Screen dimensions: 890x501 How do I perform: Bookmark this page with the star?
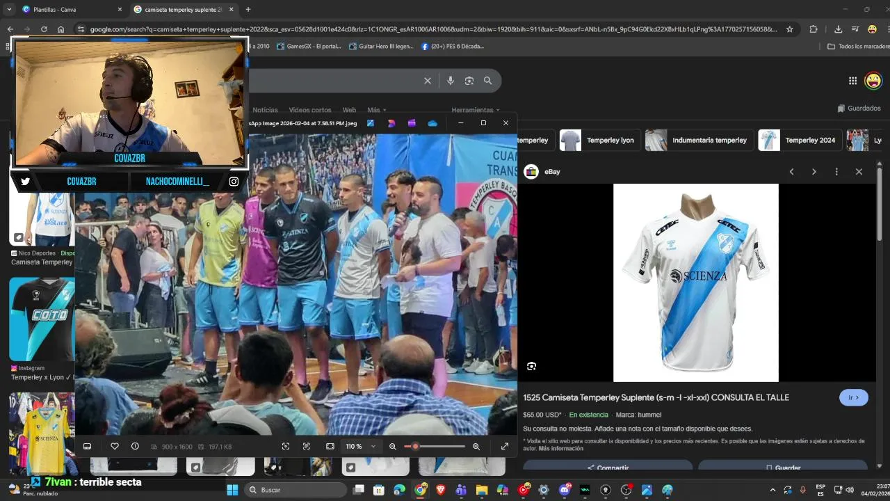pos(790,29)
